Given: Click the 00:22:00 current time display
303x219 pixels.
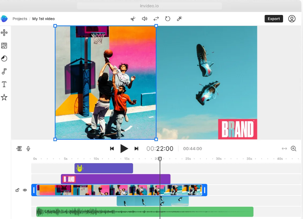Looking at the screenshot, I should click(x=160, y=149).
